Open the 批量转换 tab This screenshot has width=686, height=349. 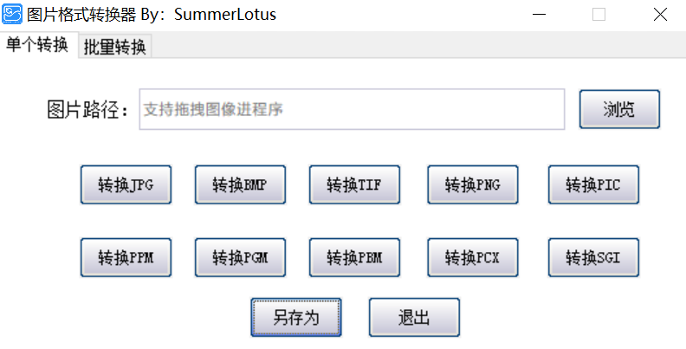114,48
